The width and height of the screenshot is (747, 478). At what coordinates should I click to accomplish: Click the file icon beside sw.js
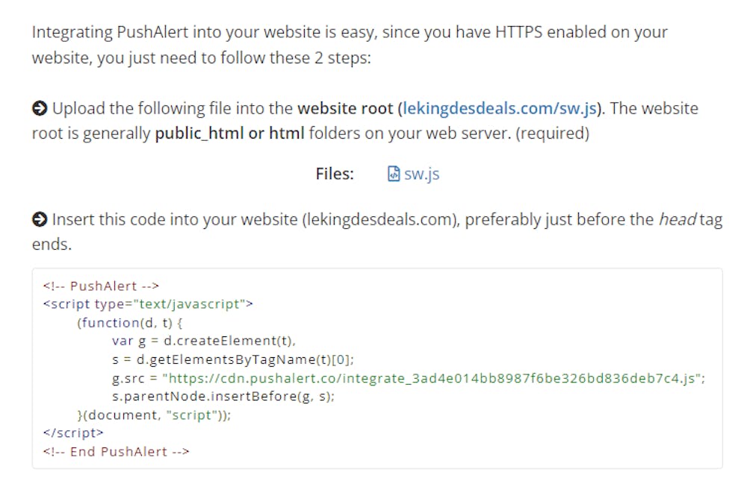coord(394,174)
